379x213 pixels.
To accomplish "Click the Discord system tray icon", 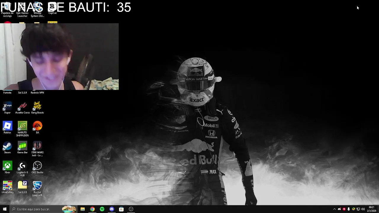I will pyautogui.click(x=339, y=209).
